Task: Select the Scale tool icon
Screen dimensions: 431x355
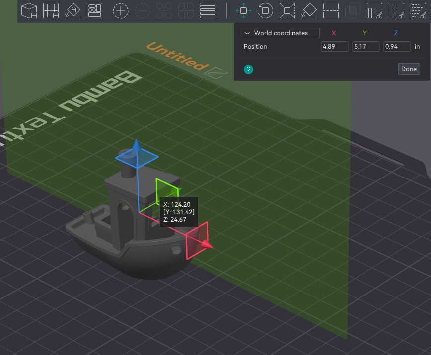Action: (287, 11)
